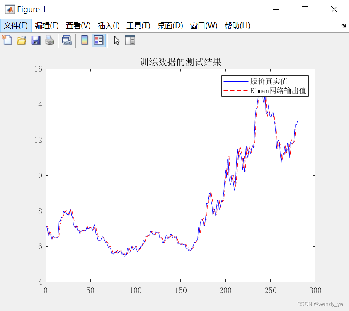Open the 桌面(D) menu
The image size is (349, 311).
click(170, 26)
